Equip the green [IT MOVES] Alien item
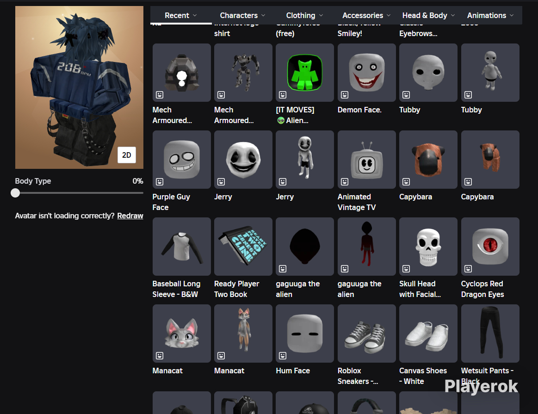This screenshot has width=538, height=414. click(x=305, y=72)
